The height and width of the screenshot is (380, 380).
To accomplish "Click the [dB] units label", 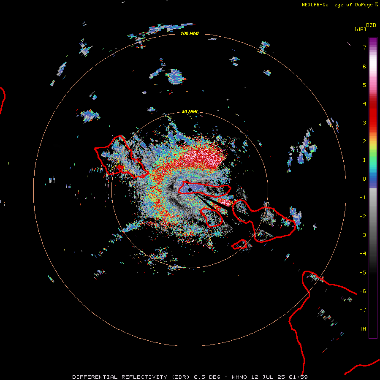I will click(x=360, y=29).
